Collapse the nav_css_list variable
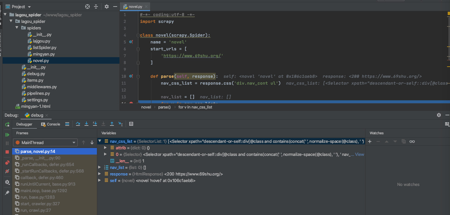450x215 pixels. [100, 141]
